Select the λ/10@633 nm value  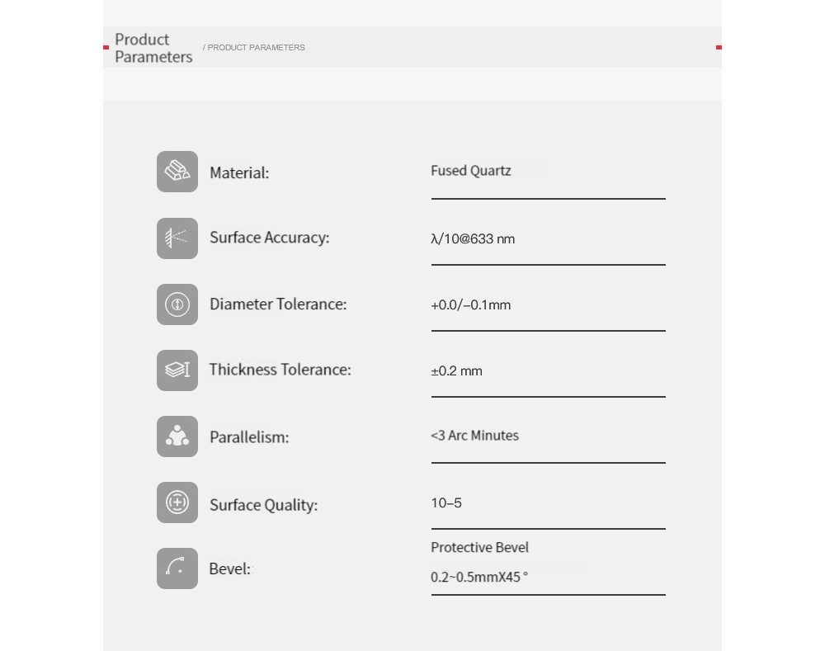click(473, 239)
